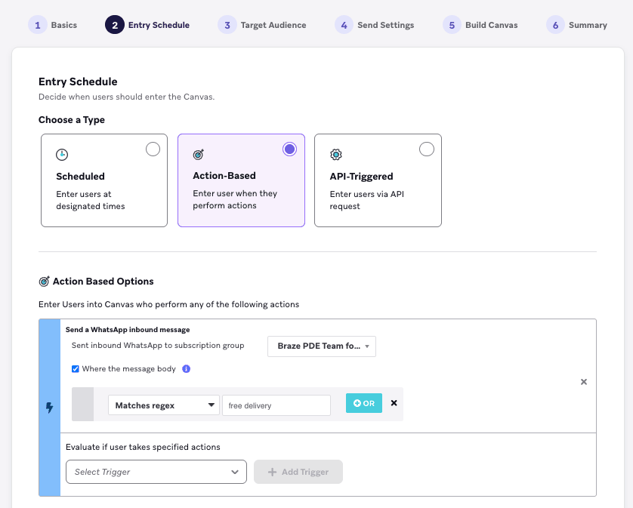The image size is (633, 508).
Task: Click the target icon on the Action-Based card
Action: [198, 153]
